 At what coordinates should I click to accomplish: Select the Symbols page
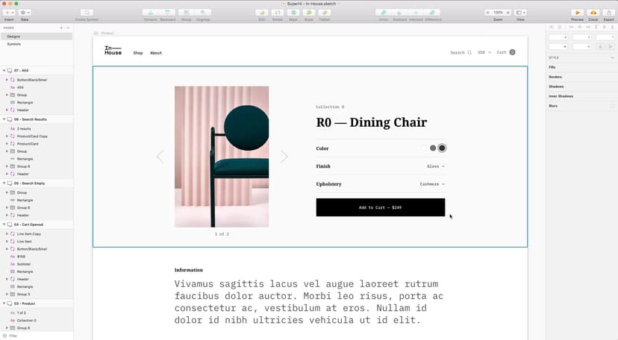13,44
